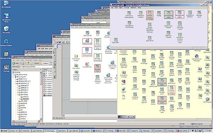Select 'portable sample montages' icon in montage main window
Image resolution: width=213 pixels, height=133 pixels.
(150, 15)
